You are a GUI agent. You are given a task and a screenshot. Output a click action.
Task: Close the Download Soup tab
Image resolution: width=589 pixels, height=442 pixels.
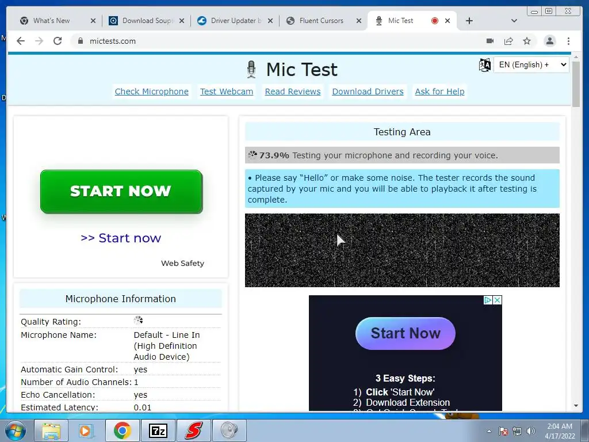(182, 21)
